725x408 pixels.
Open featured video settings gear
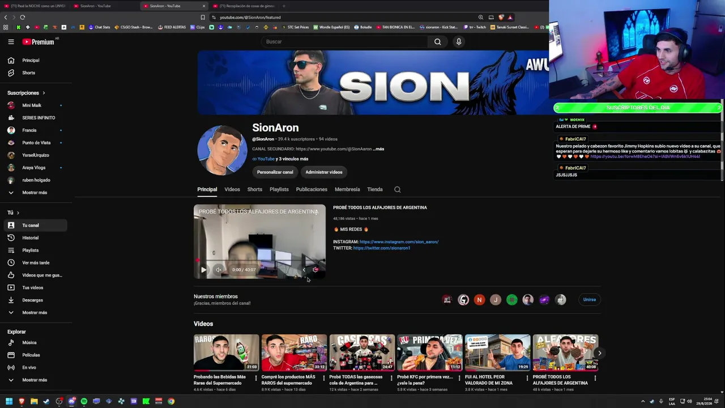pyautogui.click(x=315, y=270)
